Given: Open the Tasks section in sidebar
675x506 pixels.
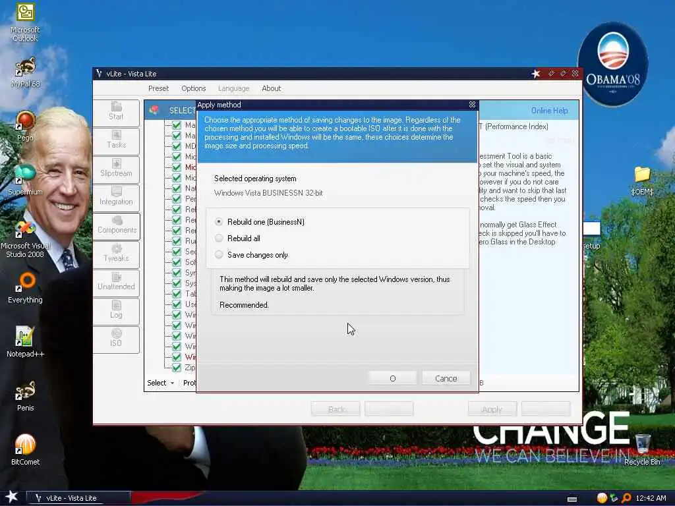Looking at the screenshot, I should pyautogui.click(x=116, y=141).
